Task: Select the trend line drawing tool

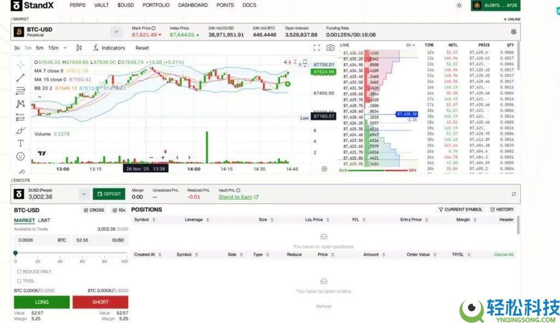Action: (20, 78)
